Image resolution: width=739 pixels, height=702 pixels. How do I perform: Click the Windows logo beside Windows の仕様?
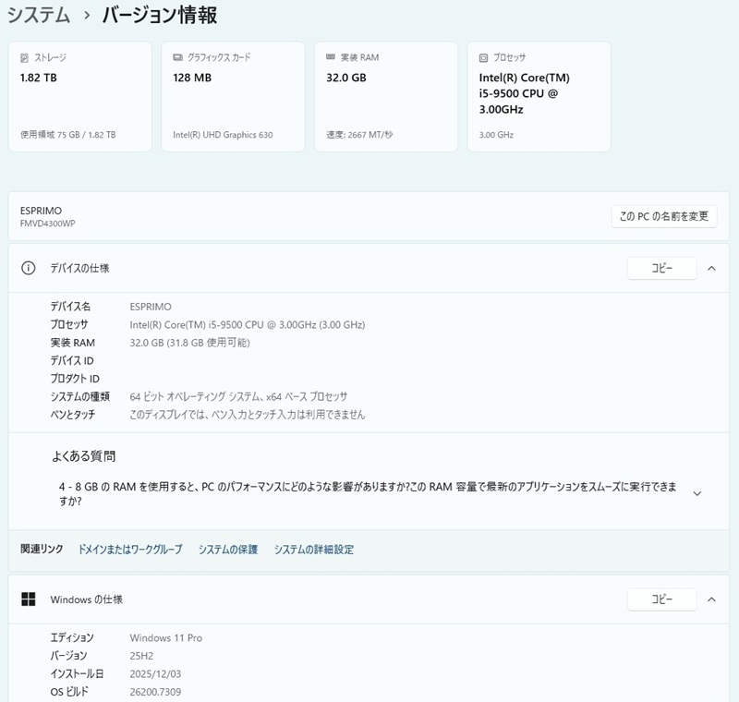[x=29, y=599]
